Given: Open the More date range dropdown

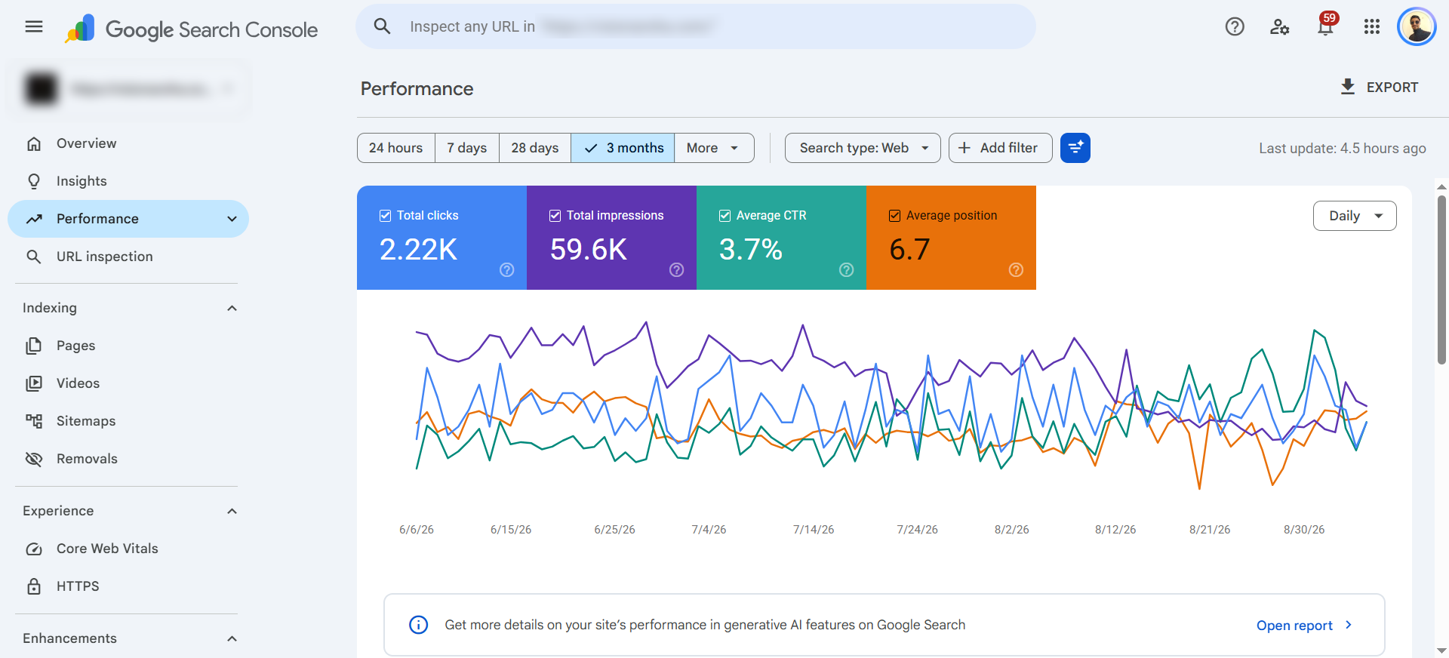Looking at the screenshot, I should [714, 148].
